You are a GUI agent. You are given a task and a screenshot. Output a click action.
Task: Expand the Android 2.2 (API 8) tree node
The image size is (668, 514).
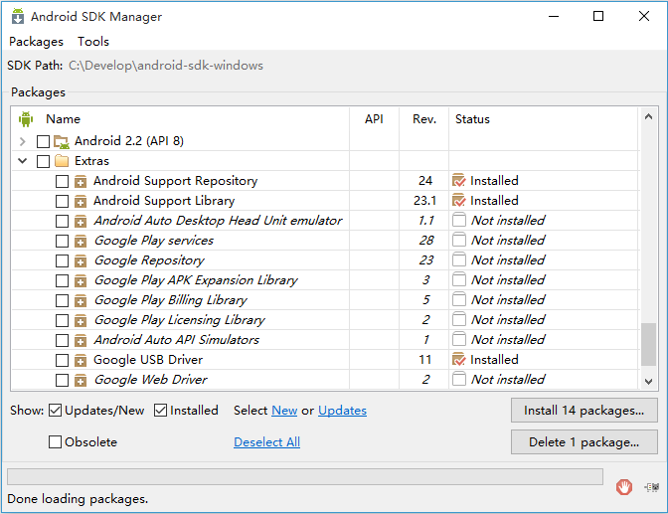tap(23, 141)
